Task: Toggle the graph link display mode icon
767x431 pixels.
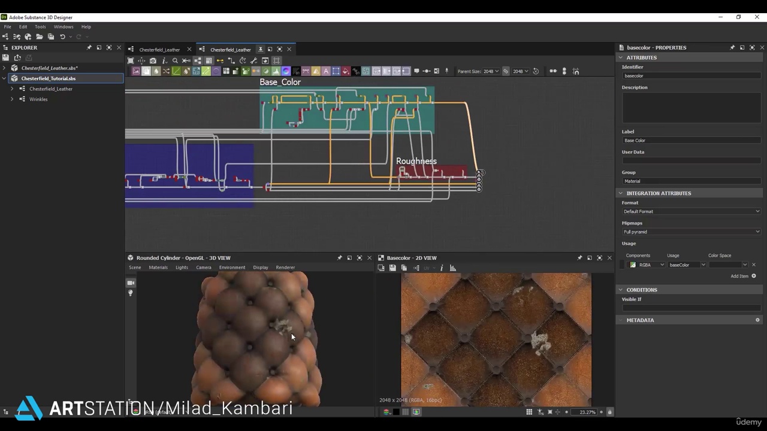Action: (231, 60)
